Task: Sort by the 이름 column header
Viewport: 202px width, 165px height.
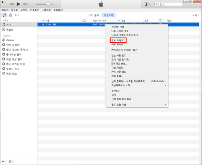Action: tap(47, 21)
